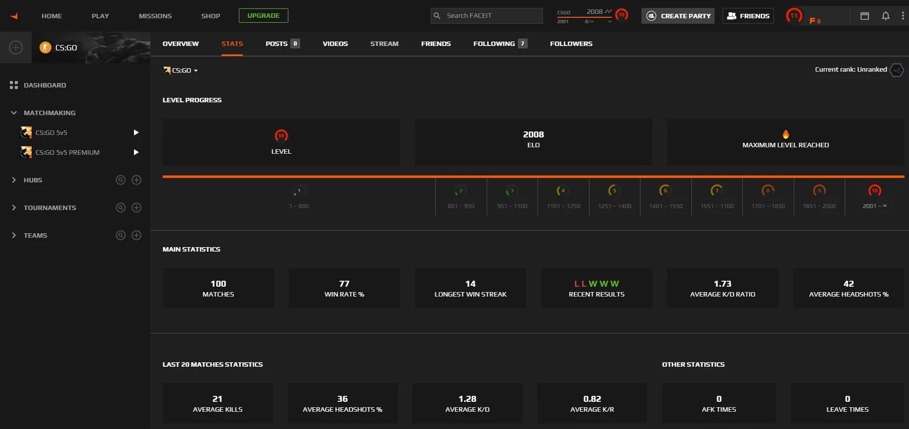
Task: Open the F points balance
Action: 815,21
